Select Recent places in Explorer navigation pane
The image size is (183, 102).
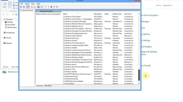[12, 27]
